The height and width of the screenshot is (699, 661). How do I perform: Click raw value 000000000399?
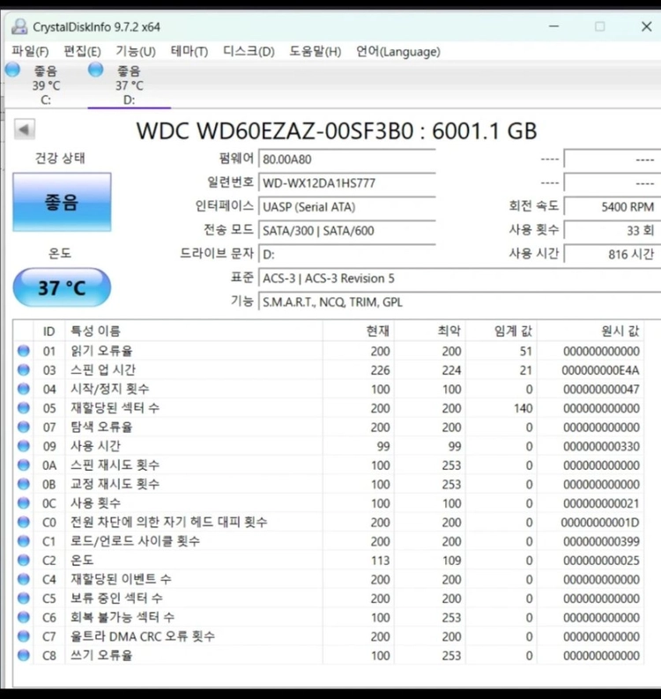(x=601, y=541)
